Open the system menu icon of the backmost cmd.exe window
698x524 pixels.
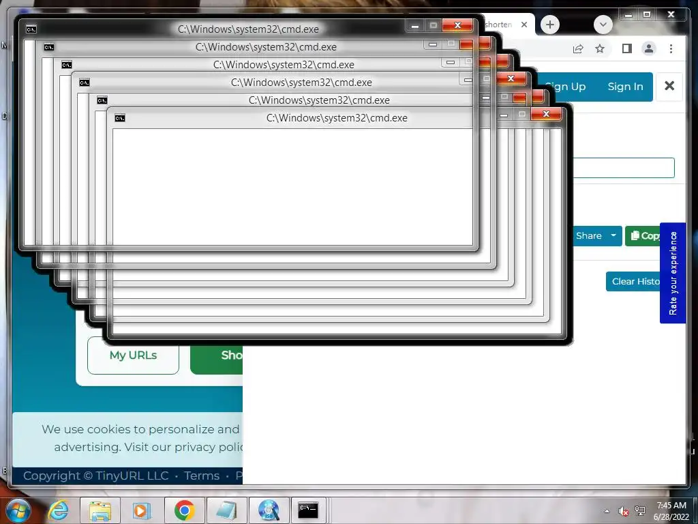click(31, 29)
